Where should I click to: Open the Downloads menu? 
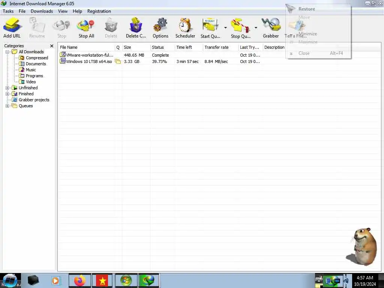pyautogui.click(x=42, y=11)
